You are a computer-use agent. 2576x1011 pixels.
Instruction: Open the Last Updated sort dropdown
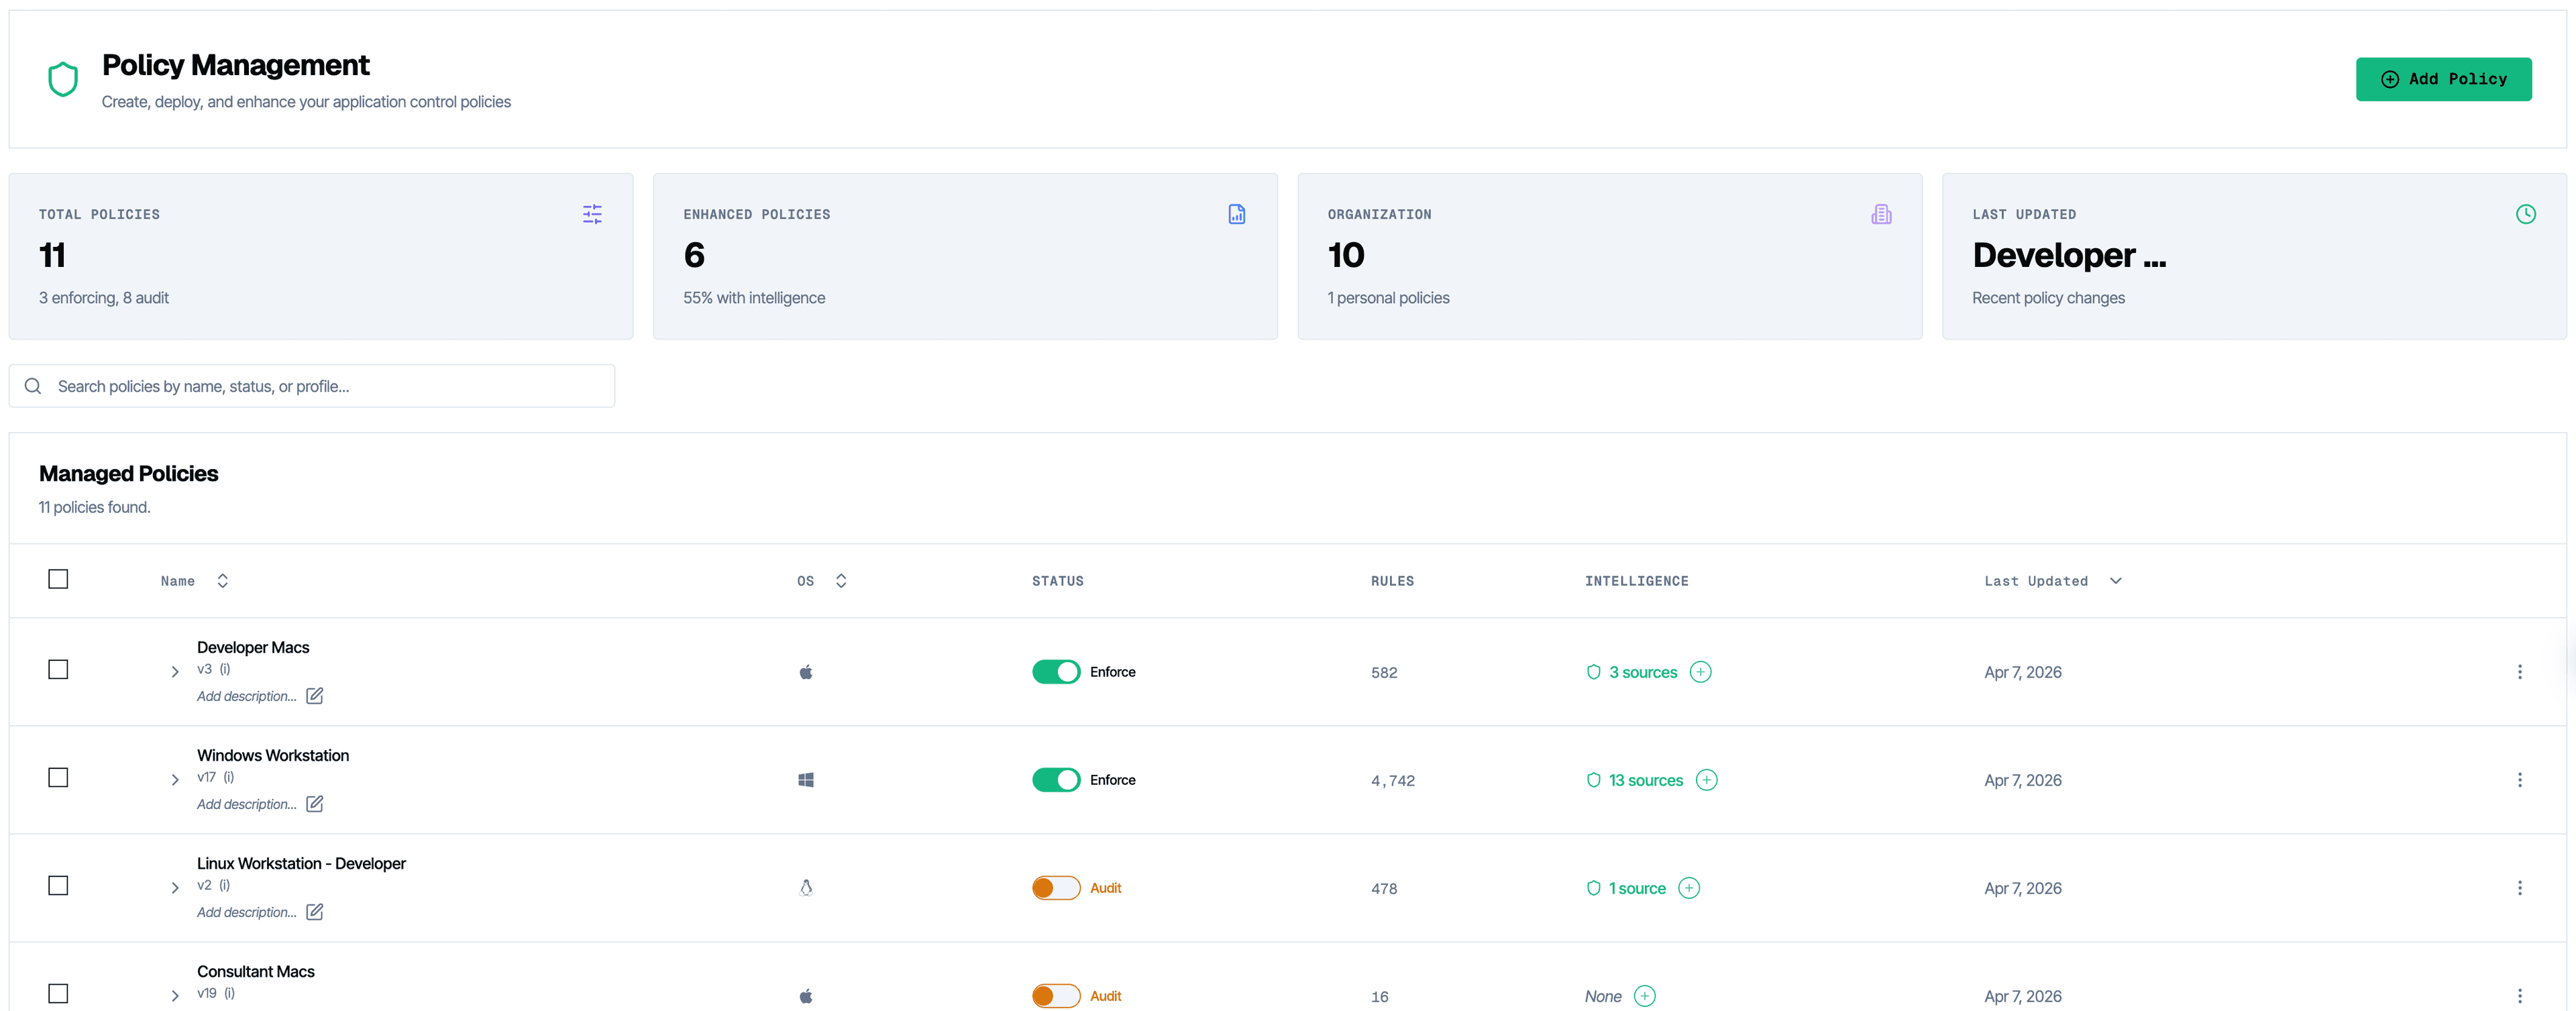pos(2116,580)
